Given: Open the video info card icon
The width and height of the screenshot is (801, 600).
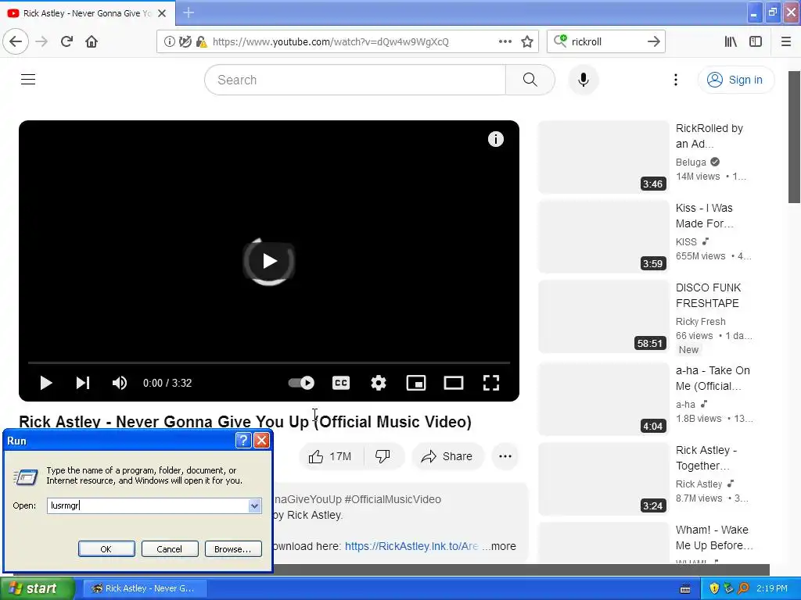Looking at the screenshot, I should click(495, 139).
